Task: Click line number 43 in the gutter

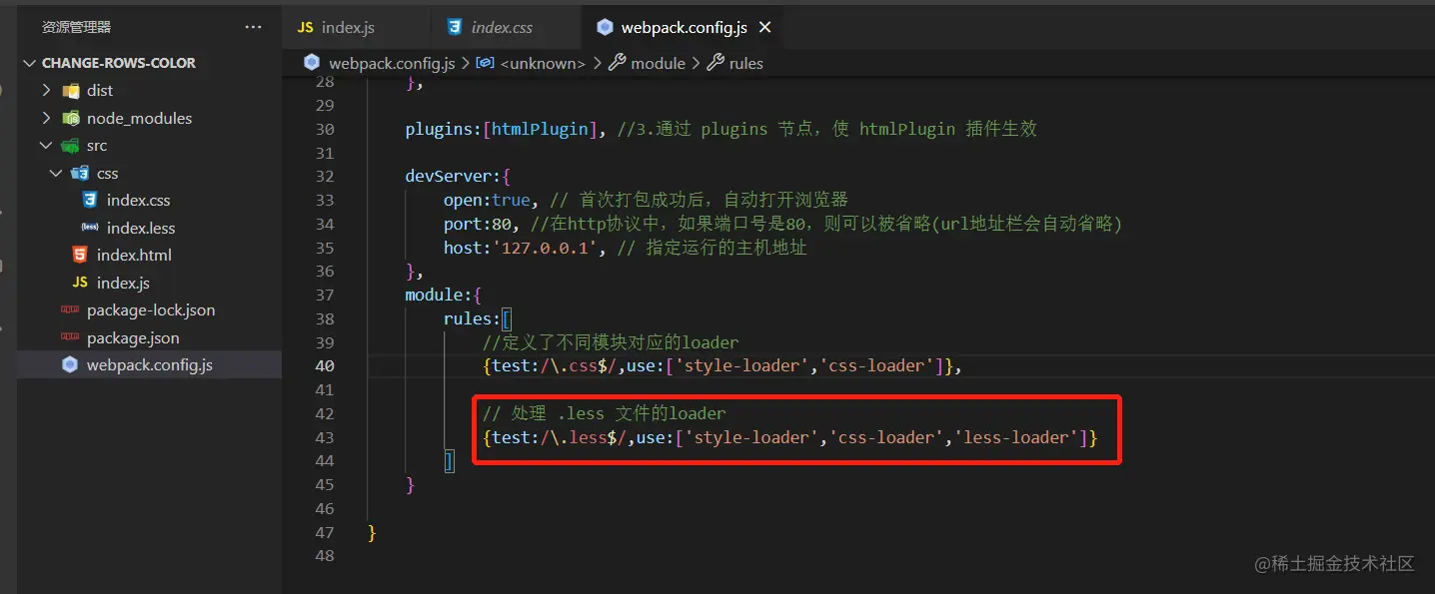Action: 325,437
